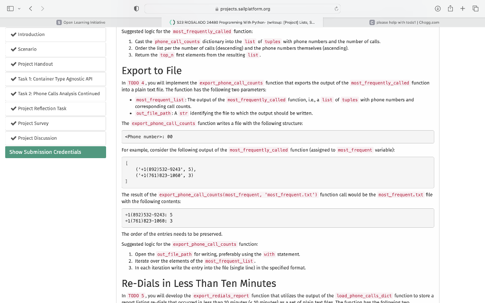Screen dimensions: 485x303
Task: Open the Share menu icon
Action: (x=450, y=8)
